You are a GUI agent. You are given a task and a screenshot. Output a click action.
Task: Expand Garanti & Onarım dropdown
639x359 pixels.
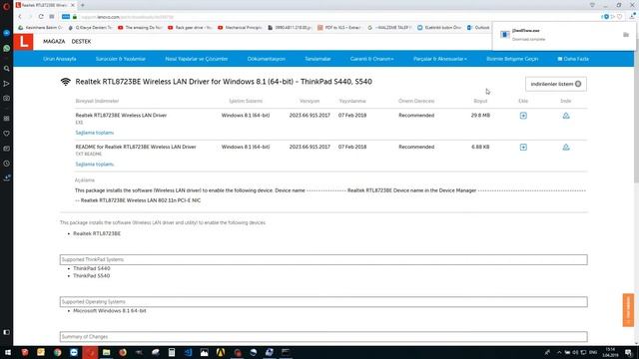(371, 59)
